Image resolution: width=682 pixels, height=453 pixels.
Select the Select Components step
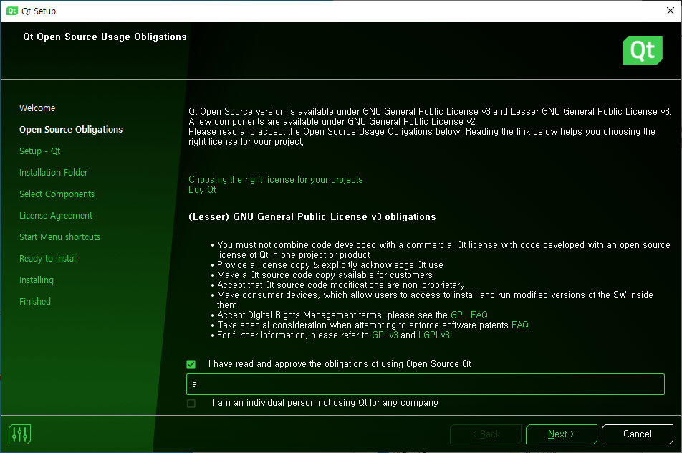click(x=57, y=194)
